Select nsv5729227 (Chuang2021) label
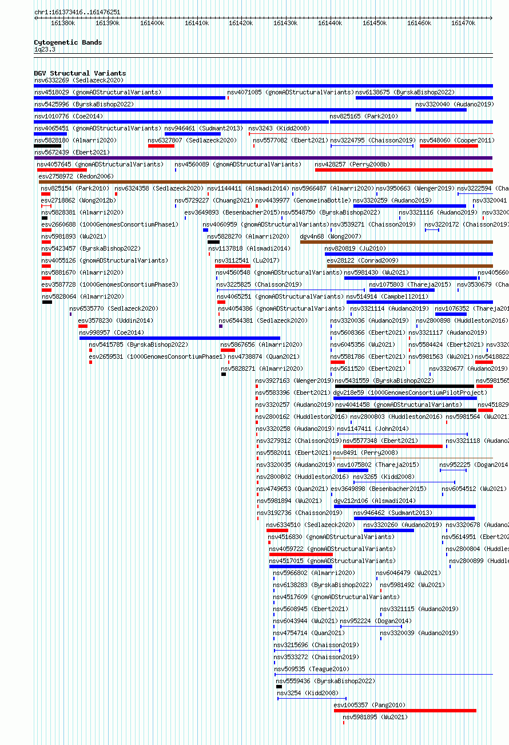 pos(214,200)
